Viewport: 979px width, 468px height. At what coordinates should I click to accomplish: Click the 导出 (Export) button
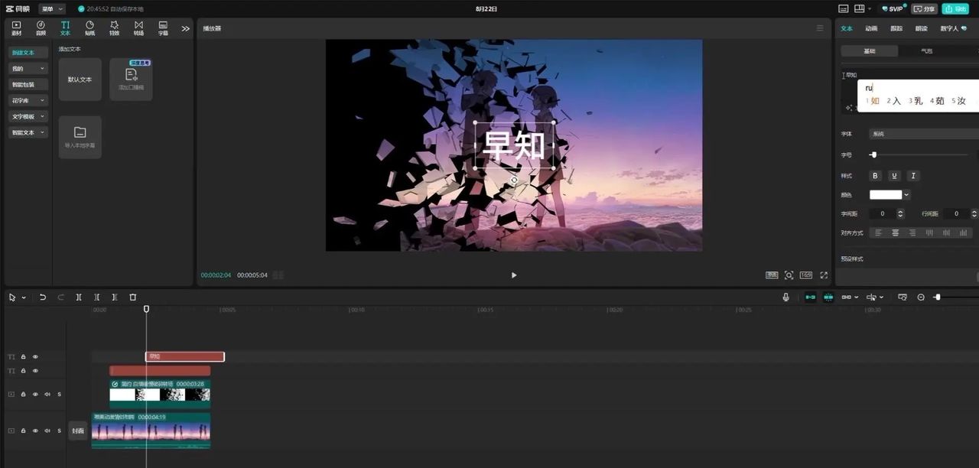click(x=957, y=9)
